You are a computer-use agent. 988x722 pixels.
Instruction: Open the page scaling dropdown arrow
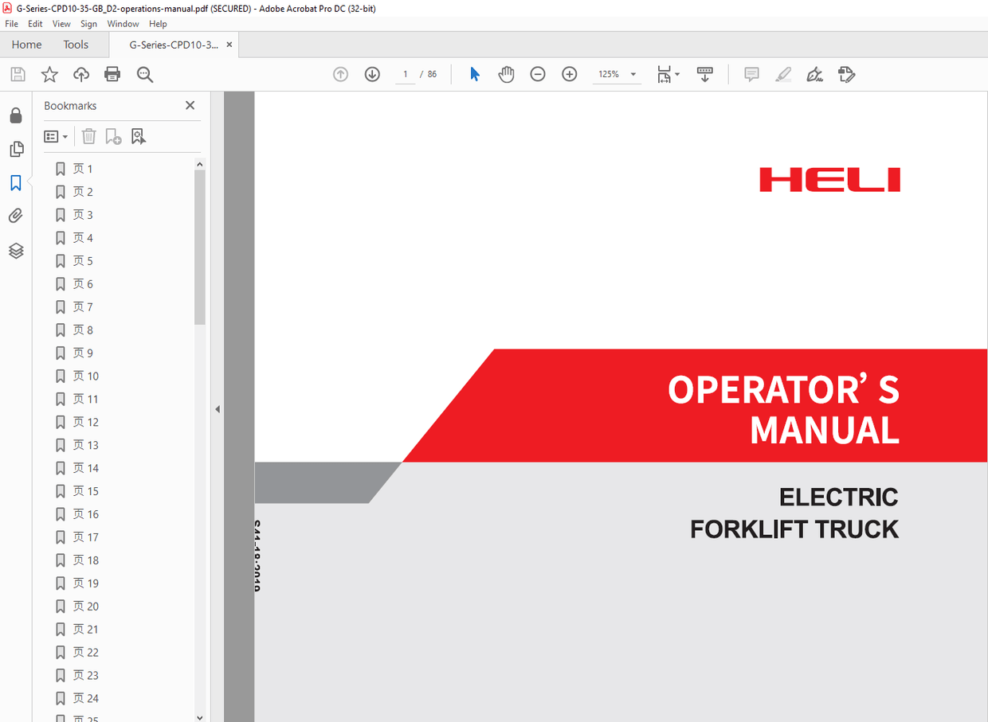[x=677, y=74]
